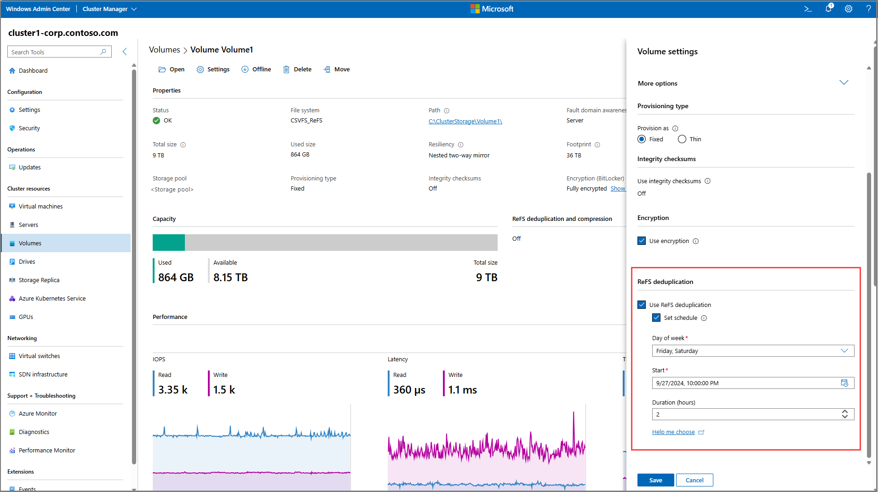Click the Move volume toolbar button
The image size is (878, 492).
click(337, 69)
